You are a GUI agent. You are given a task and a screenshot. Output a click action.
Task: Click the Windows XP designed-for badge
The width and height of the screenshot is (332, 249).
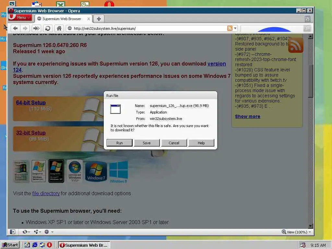(x=56, y=171)
